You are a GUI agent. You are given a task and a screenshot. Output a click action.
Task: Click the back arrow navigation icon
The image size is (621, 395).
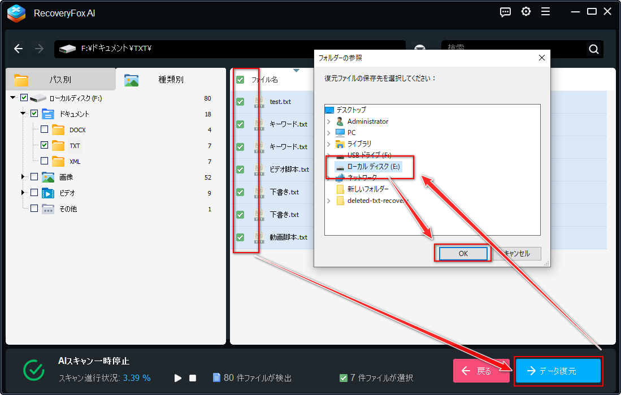(x=19, y=49)
